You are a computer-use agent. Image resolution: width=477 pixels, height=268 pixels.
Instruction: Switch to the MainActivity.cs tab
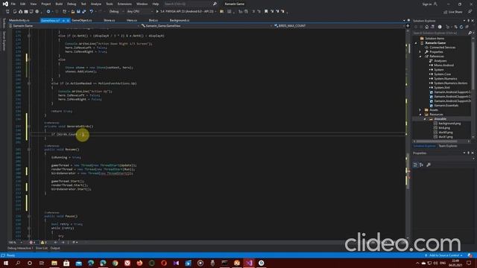pos(19,20)
